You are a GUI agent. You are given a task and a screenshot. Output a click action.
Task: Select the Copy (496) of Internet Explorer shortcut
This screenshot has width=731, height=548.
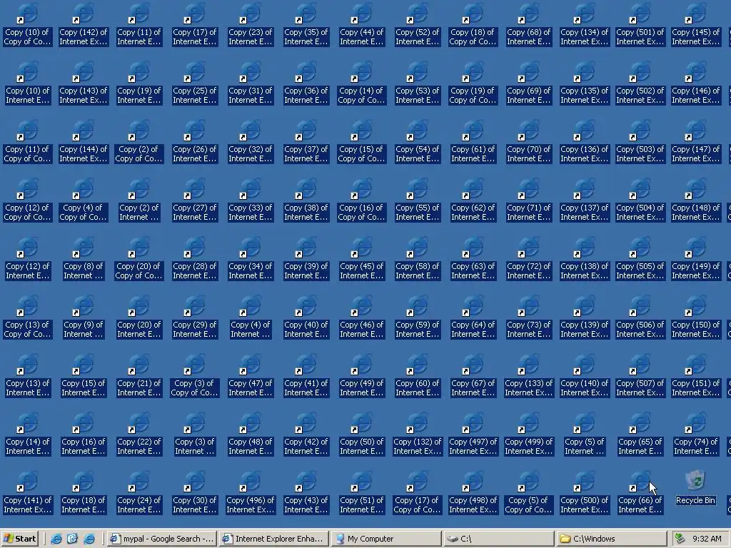tap(251, 492)
